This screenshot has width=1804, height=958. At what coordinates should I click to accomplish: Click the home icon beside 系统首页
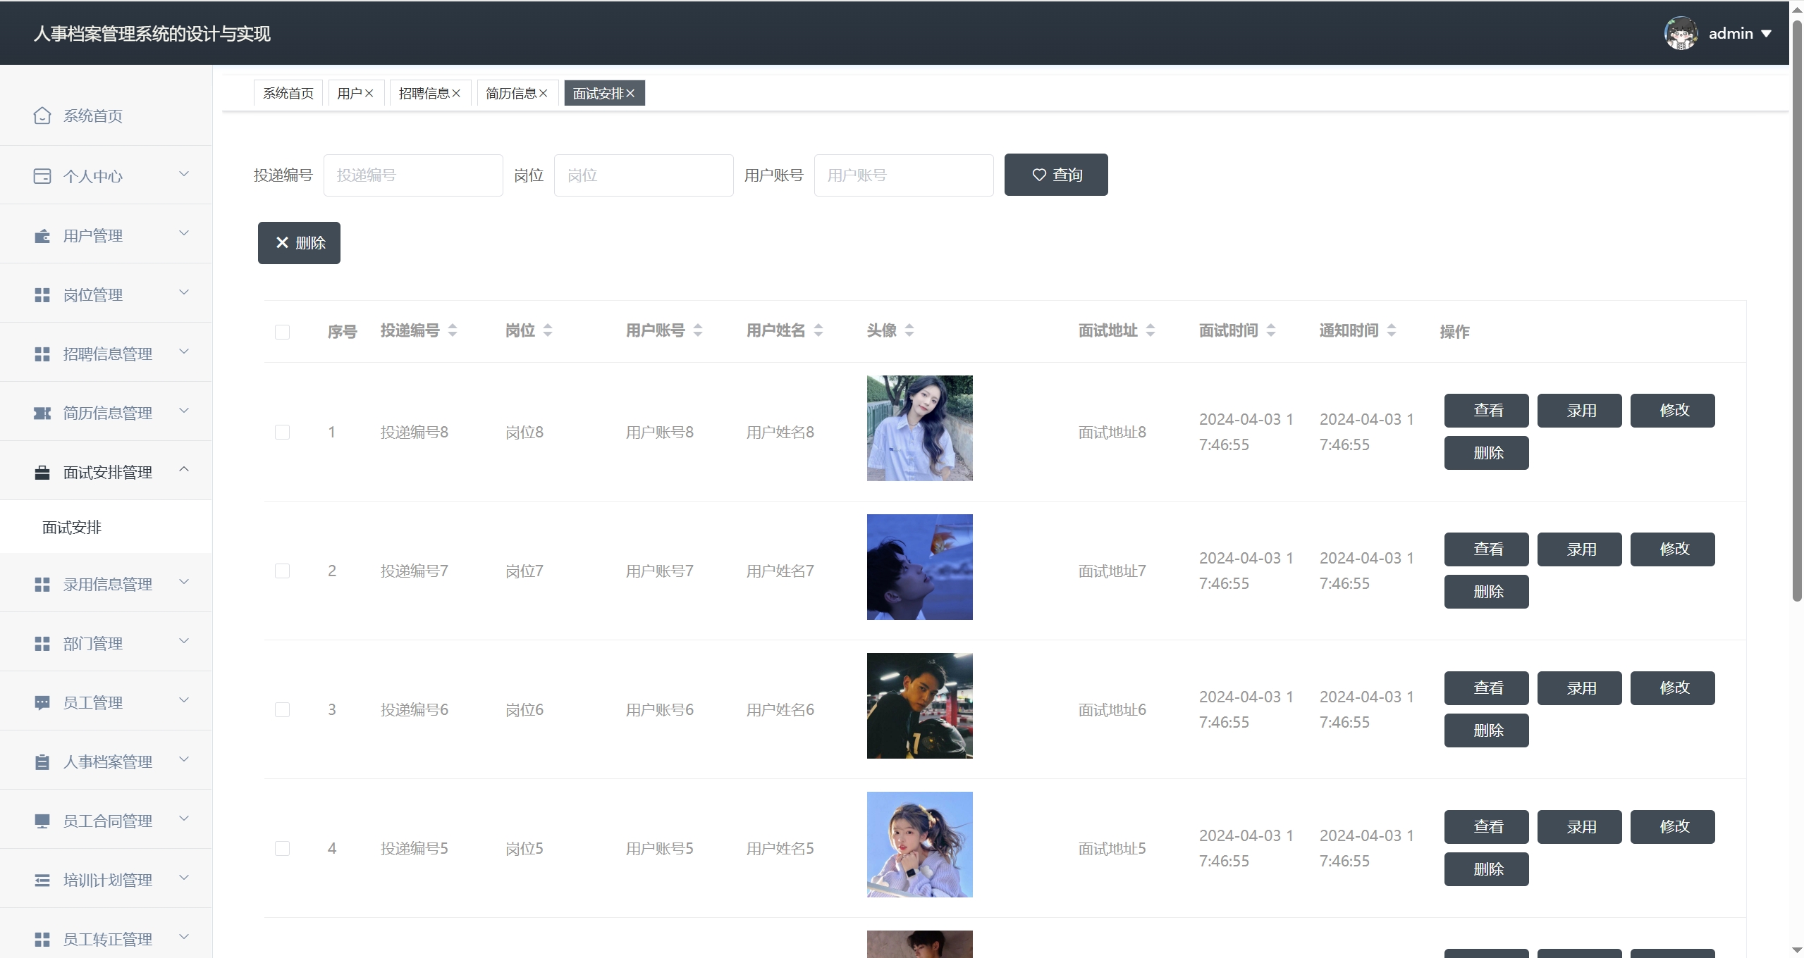point(42,116)
